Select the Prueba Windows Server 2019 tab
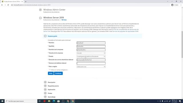The image size is (183, 103). pyautogui.click(x=12, y=2)
